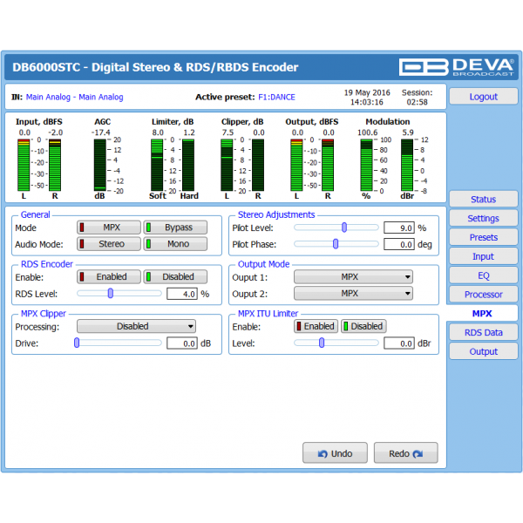The height and width of the screenshot is (523, 523).
Task: Click the MPX Clipper Drive slider handle
Action: tap(77, 343)
